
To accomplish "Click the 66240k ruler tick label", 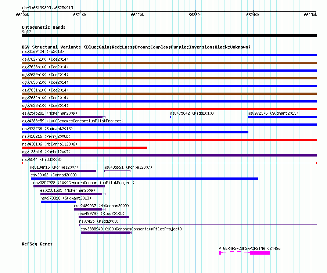I will click(253, 15).
